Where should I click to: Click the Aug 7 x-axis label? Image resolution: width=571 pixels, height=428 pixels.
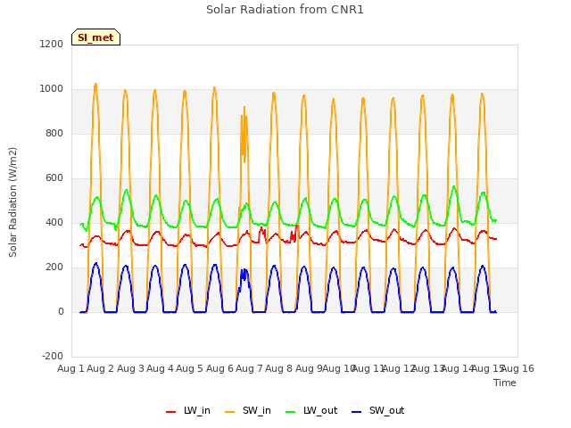click(250, 368)
